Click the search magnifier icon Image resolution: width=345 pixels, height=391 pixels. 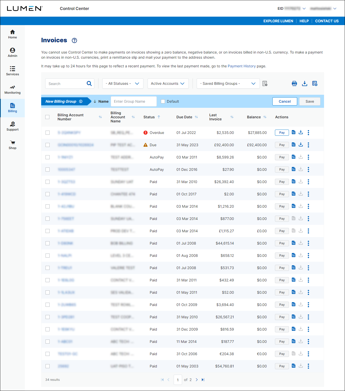point(89,83)
